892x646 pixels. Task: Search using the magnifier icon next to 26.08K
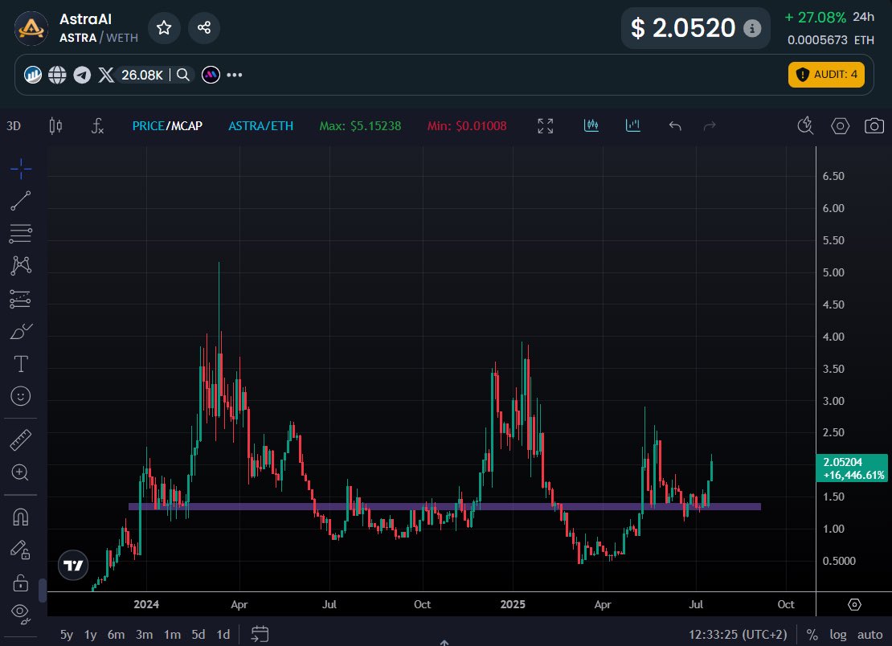pos(182,75)
